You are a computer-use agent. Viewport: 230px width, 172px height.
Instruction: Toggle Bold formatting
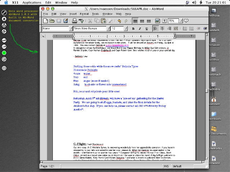[x=133, y=28]
